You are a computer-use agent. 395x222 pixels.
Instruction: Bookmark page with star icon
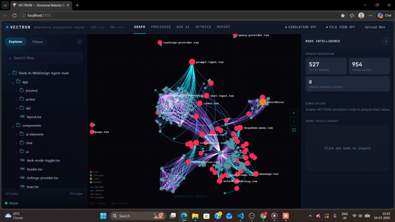click(x=343, y=15)
